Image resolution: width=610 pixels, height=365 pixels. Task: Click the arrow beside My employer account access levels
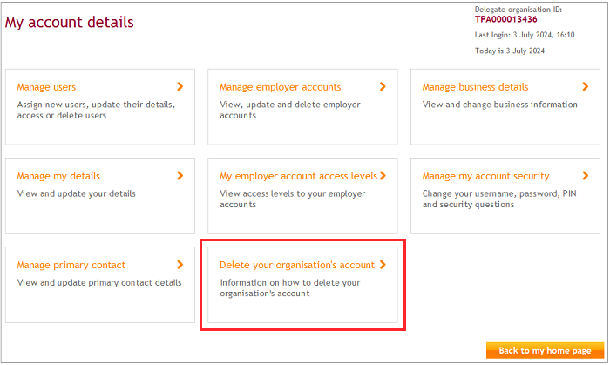(383, 175)
